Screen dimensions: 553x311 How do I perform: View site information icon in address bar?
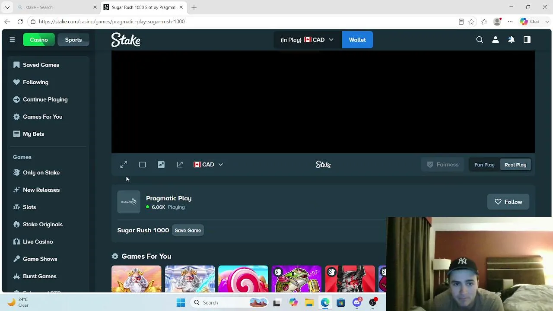point(33,22)
